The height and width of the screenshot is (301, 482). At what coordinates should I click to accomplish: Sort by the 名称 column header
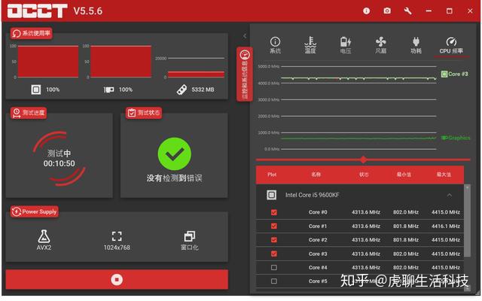click(316, 175)
